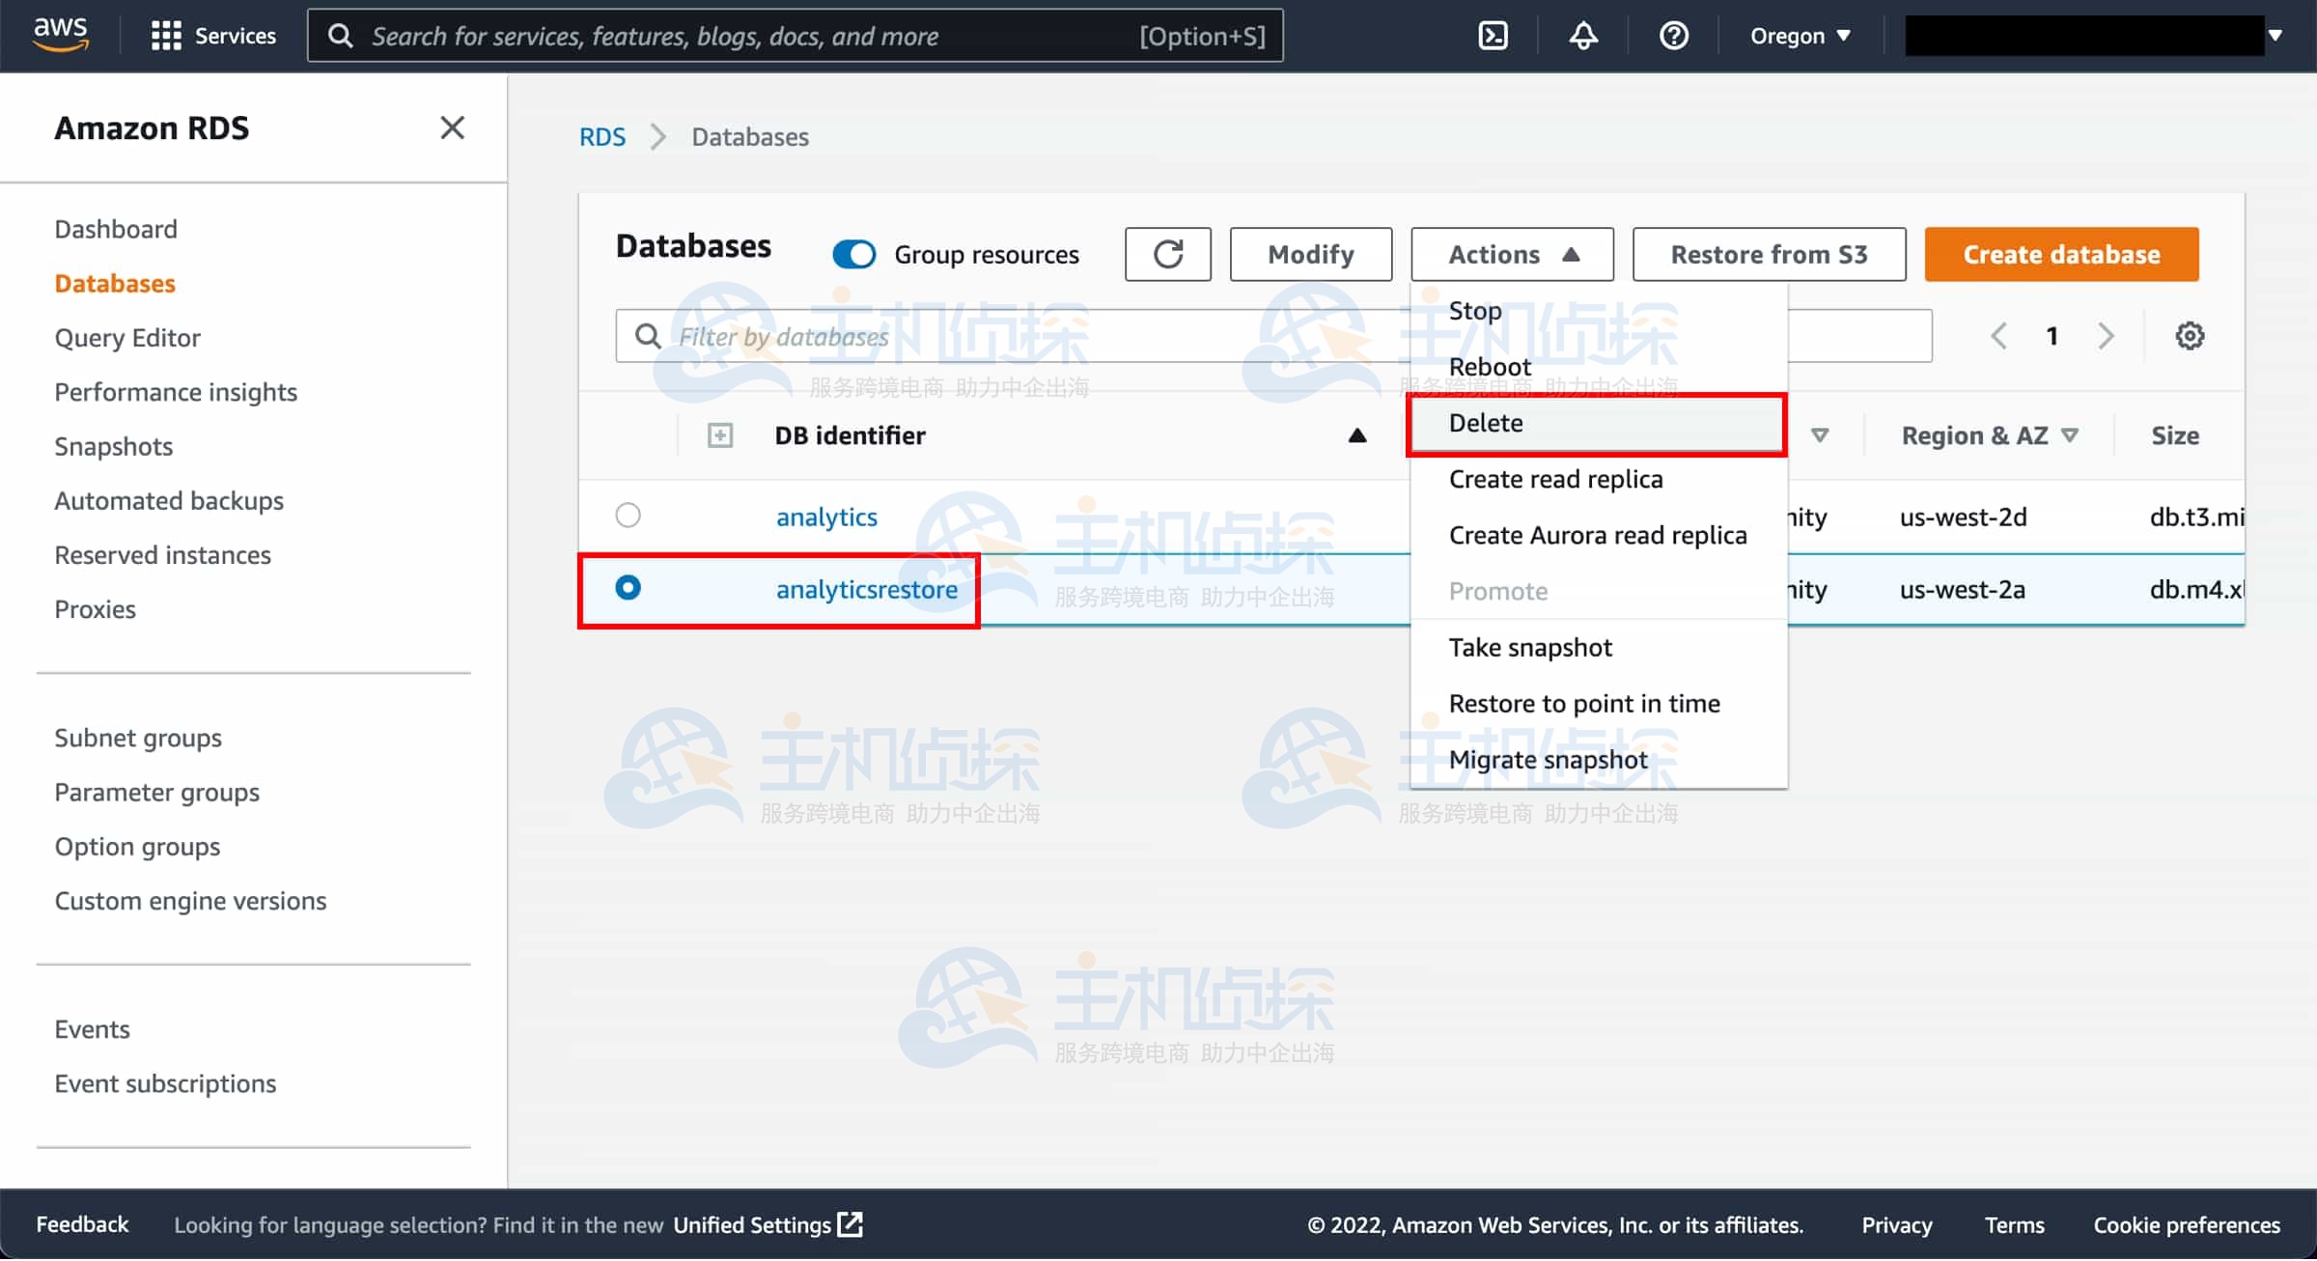Image resolution: width=2317 pixels, height=1261 pixels.
Task: Click the DB identifier column header
Action: (x=850, y=435)
